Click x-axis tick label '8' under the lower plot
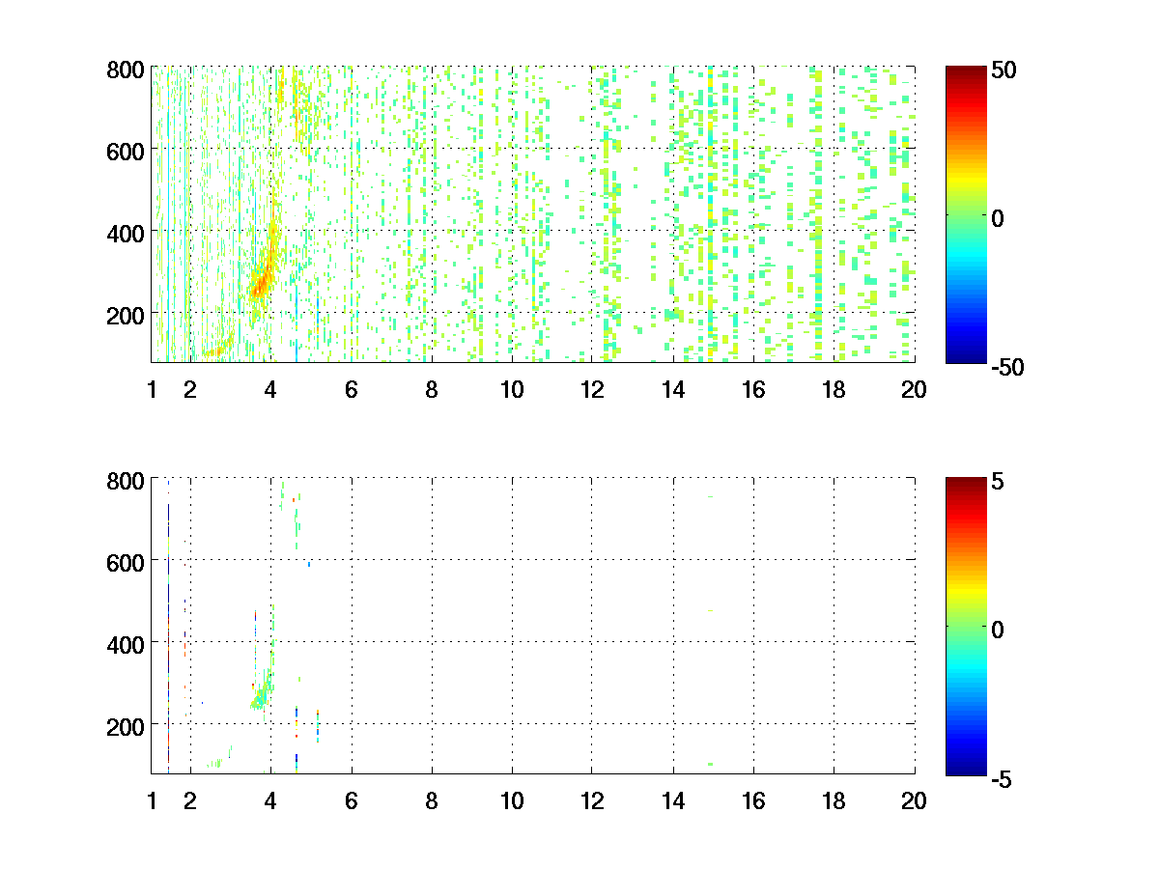The width and height of the screenshot is (1159, 869). (x=431, y=800)
